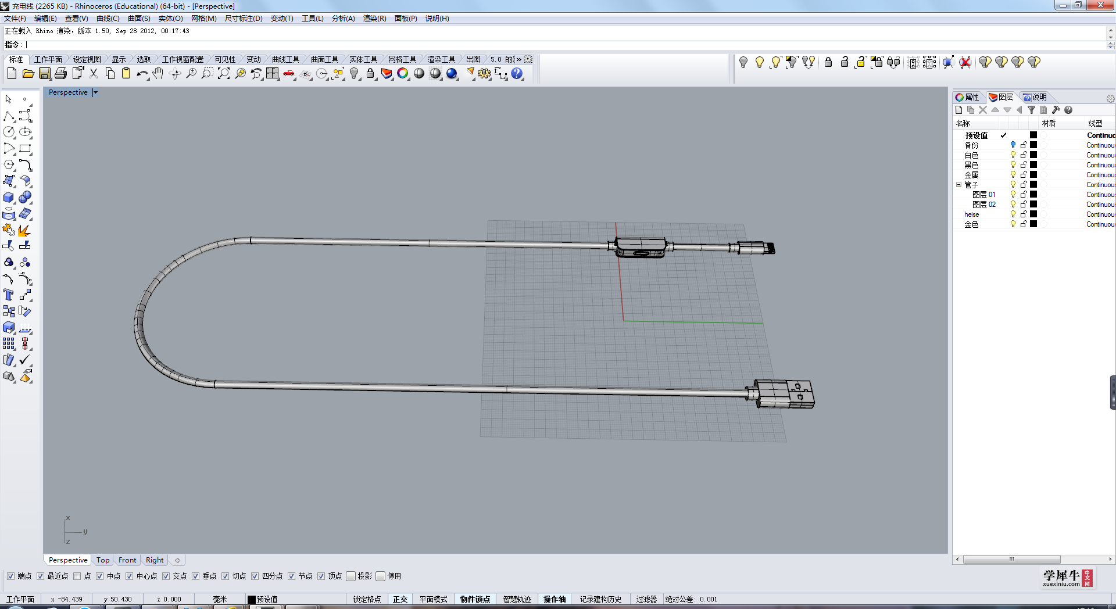1116x609 pixels.
Task: Click 过滤器 in status bar
Action: coord(646,599)
